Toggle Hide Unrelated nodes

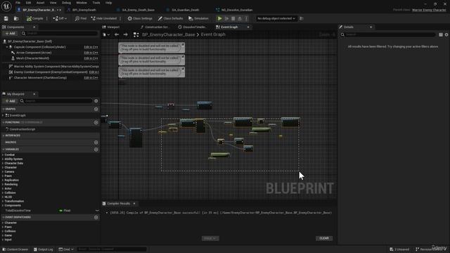[x=104, y=18]
